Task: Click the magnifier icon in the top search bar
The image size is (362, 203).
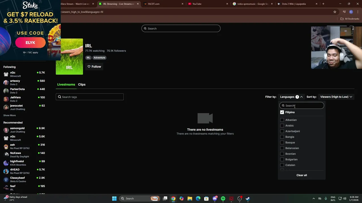Action: point(145,28)
